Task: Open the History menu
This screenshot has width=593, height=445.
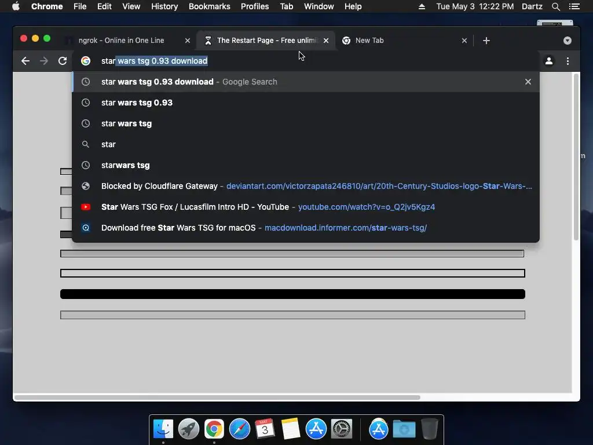Action: click(x=164, y=6)
